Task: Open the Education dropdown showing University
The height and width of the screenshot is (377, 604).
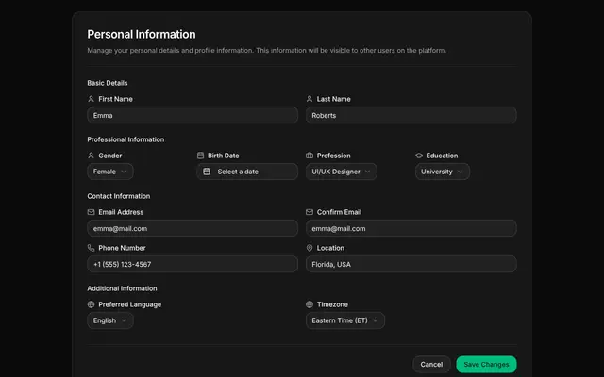Action: 443,172
